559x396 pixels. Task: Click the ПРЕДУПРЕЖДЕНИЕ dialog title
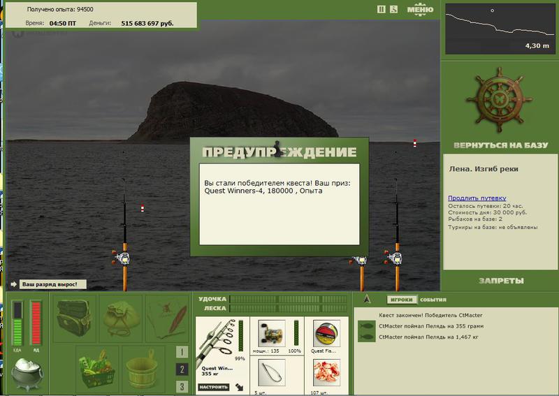click(x=279, y=152)
